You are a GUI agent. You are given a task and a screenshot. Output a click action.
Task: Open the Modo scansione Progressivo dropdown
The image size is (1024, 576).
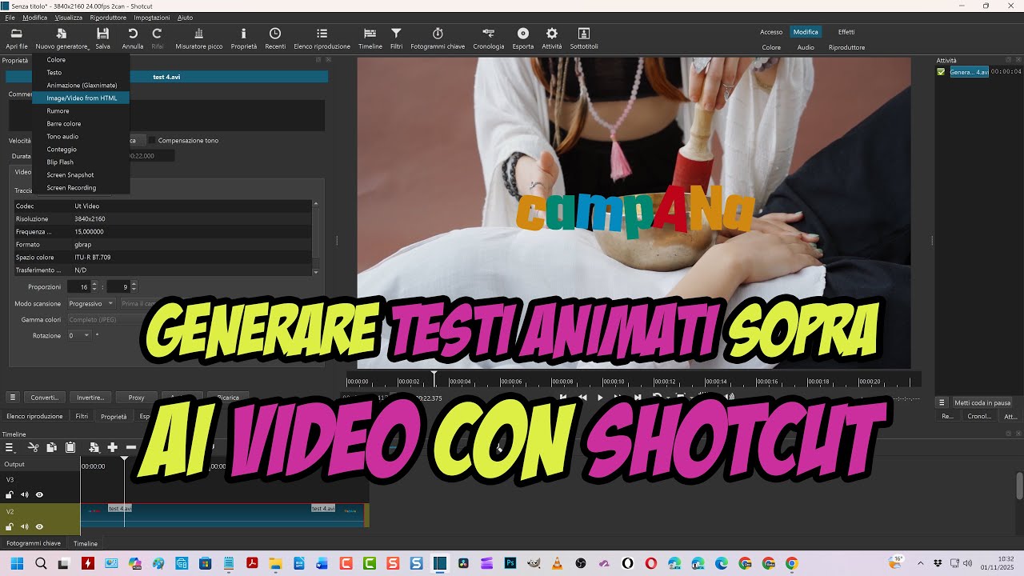tap(90, 304)
